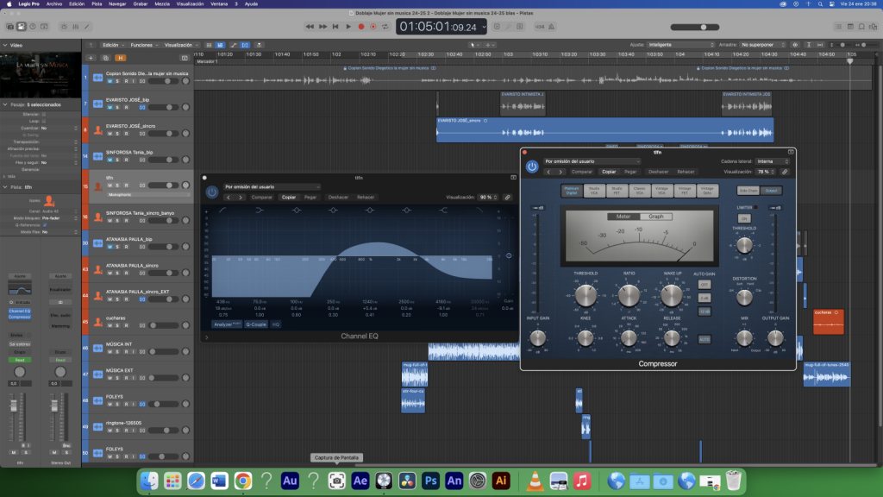This screenshot has width=883, height=497.
Task: Toggle the Analyzer button in Channel EQ
Action: [226, 324]
